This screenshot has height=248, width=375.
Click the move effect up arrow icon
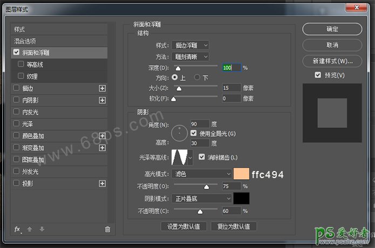click(30, 229)
